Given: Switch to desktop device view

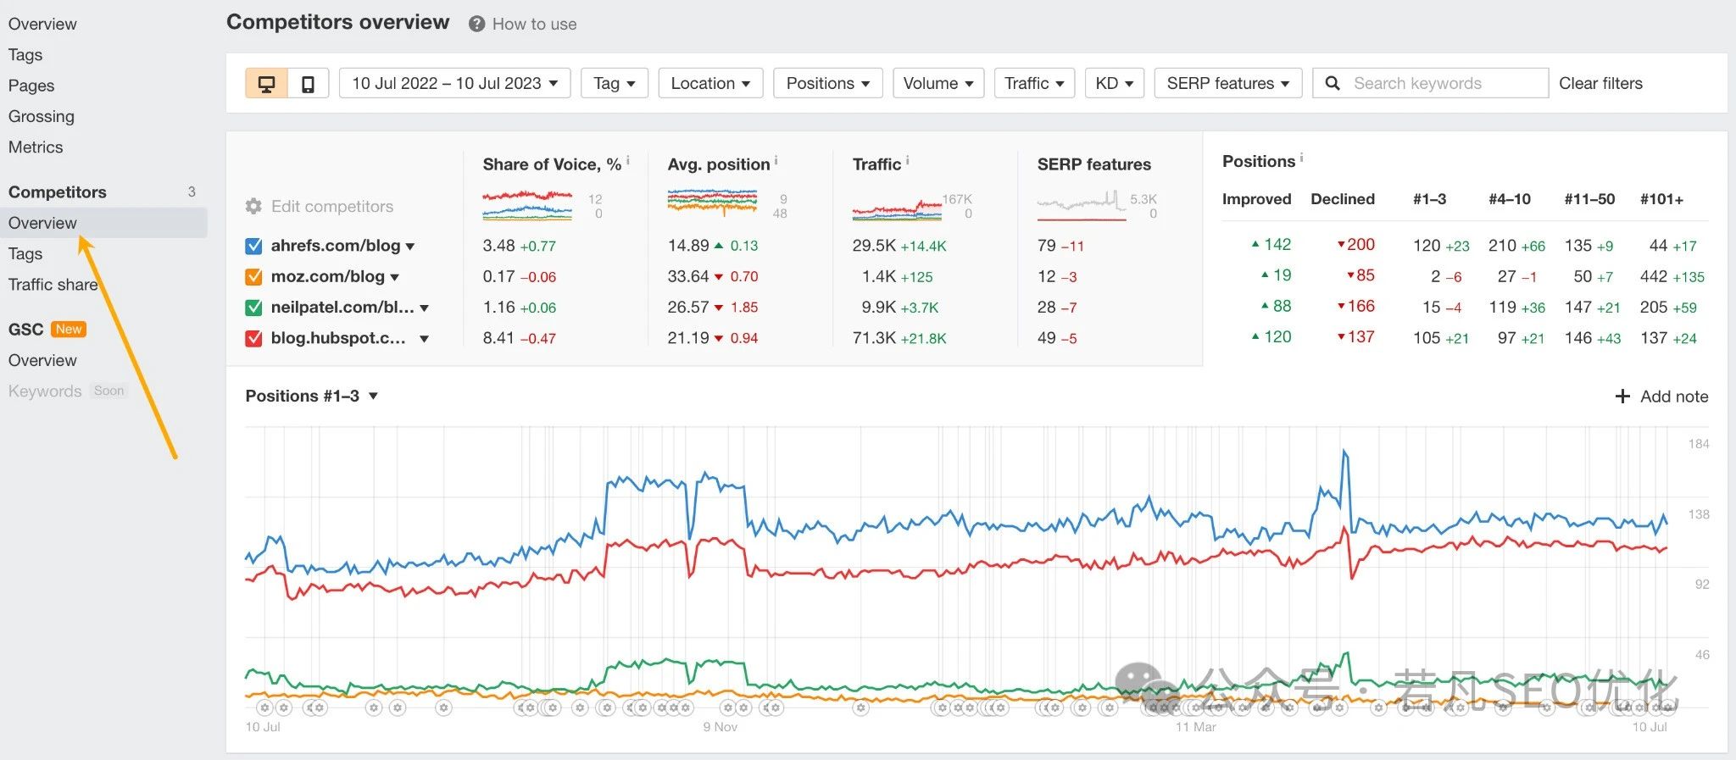Looking at the screenshot, I should [x=266, y=83].
